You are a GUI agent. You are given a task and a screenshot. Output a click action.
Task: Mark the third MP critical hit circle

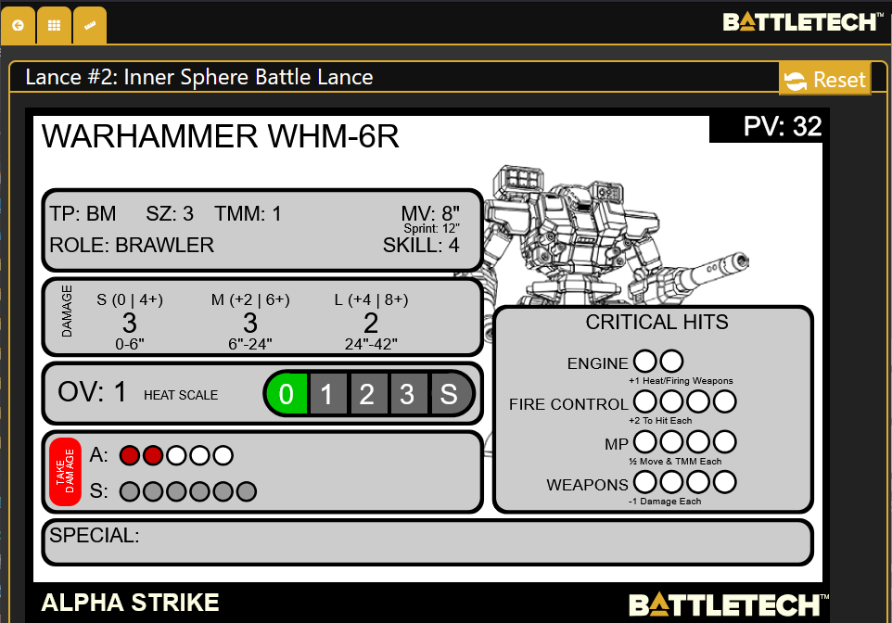coord(698,441)
